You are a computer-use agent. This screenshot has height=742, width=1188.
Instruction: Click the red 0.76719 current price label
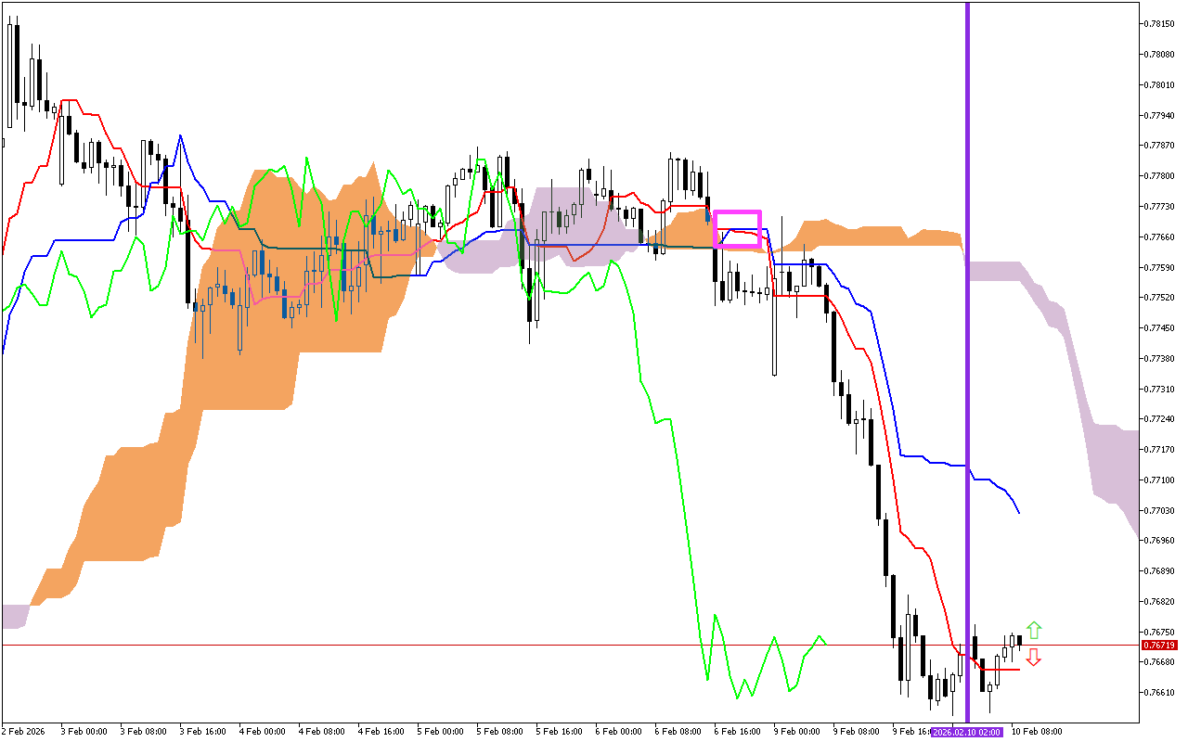click(x=1159, y=645)
